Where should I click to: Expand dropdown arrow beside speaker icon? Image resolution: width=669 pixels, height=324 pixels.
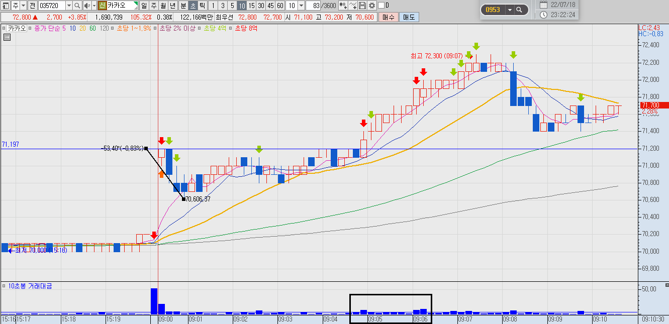[94, 6]
